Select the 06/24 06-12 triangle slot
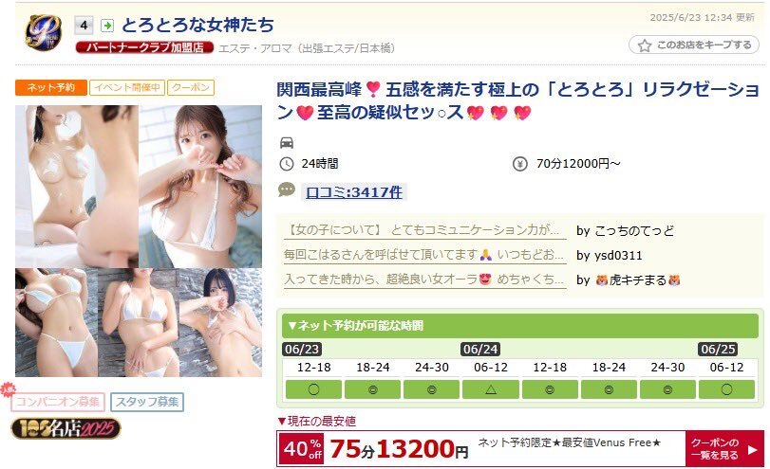Screen dimensions: 770x469 [491, 389]
